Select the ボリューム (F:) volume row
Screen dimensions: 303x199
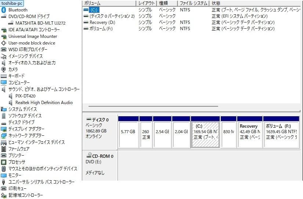click(192, 29)
